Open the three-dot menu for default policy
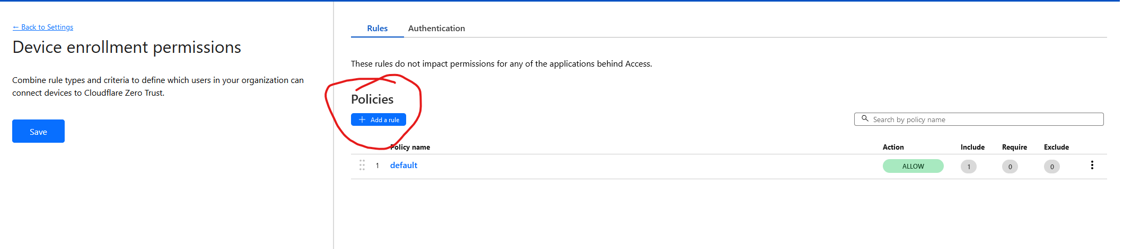This screenshot has height=249, width=1123. [1092, 165]
